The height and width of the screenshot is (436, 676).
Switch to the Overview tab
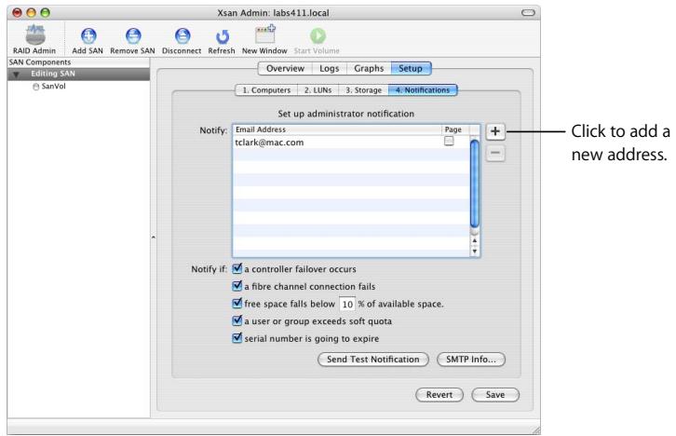(285, 69)
